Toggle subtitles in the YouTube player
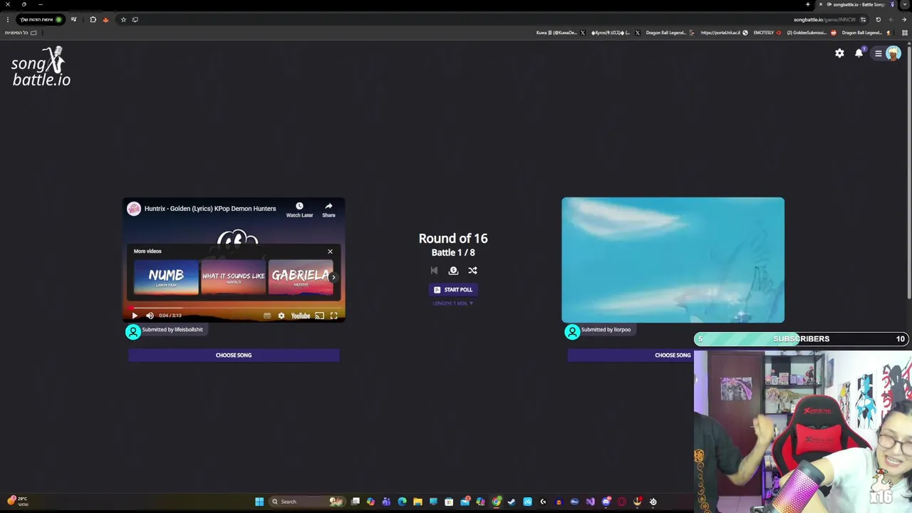912x513 pixels. click(267, 316)
